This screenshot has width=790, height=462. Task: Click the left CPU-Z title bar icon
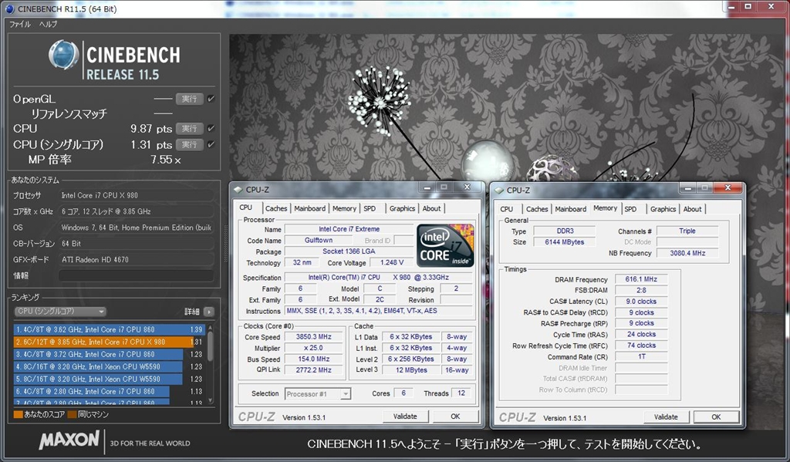pyautogui.click(x=238, y=190)
